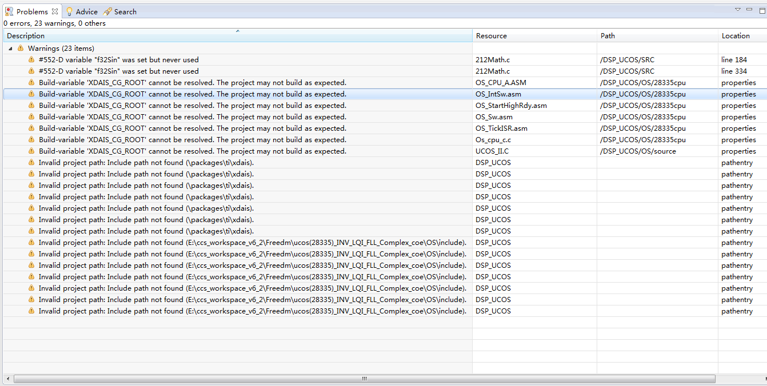Sort by the Path column header
The height and width of the screenshot is (386, 767).
coord(658,36)
